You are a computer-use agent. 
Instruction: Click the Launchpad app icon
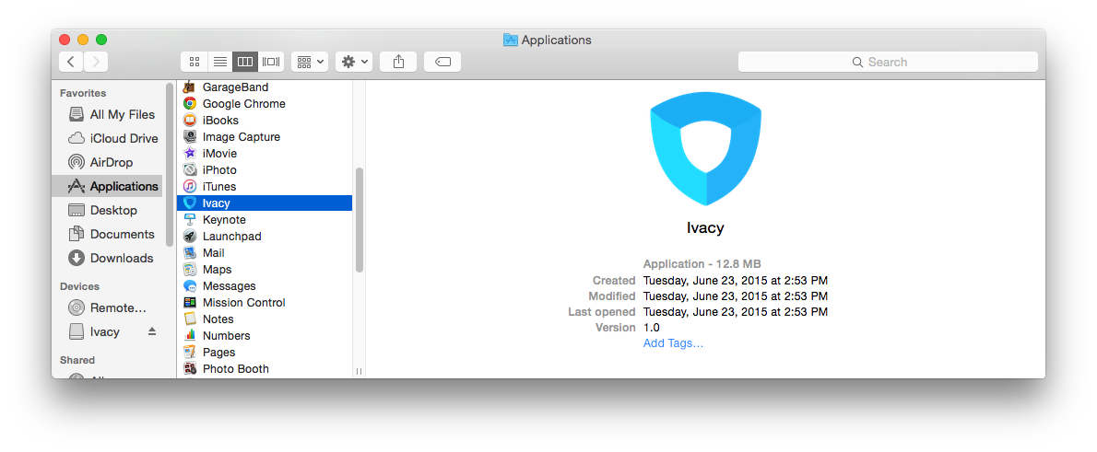pyautogui.click(x=190, y=237)
